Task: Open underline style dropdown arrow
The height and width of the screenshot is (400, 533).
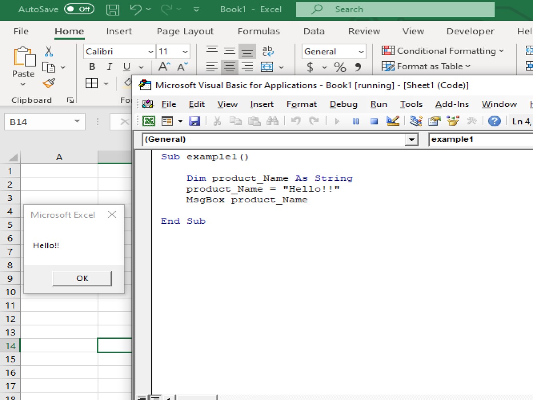Action: click(x=141, y=68)
